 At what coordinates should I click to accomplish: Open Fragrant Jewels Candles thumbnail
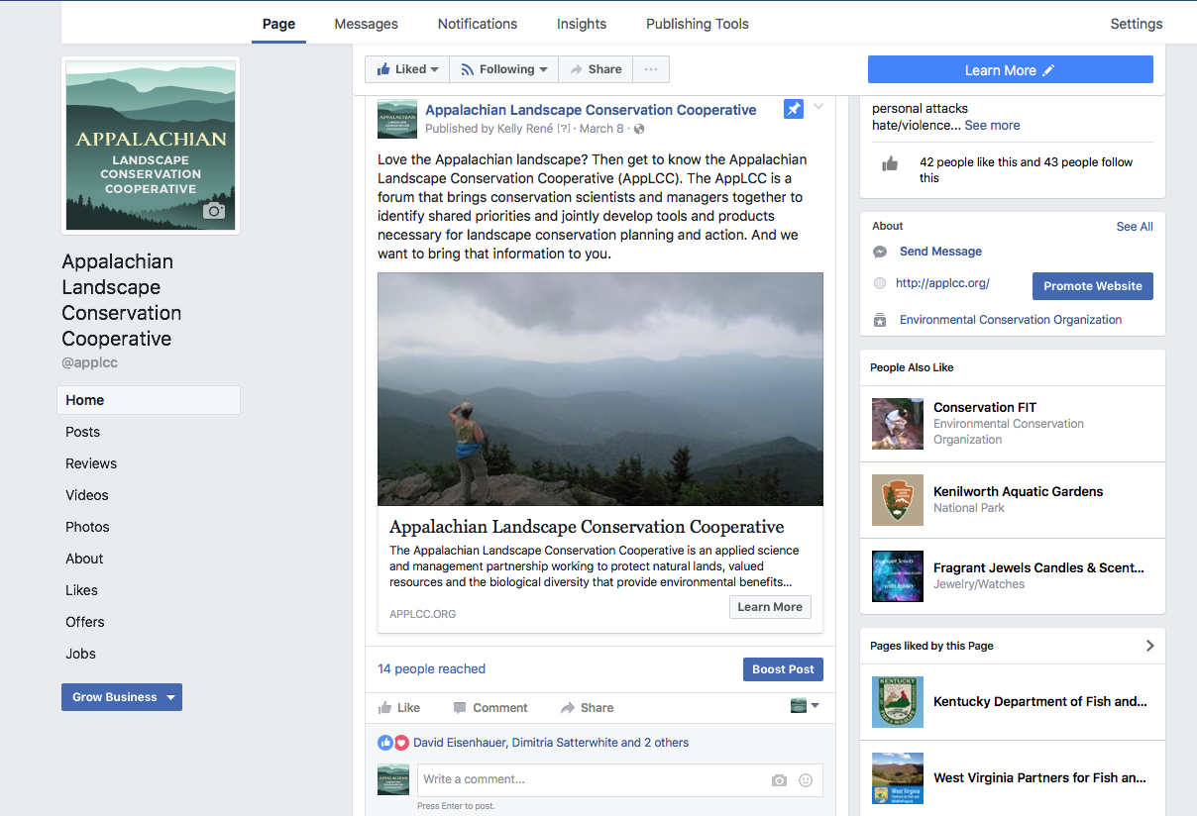pyautogui.click(x=898, y=576)
